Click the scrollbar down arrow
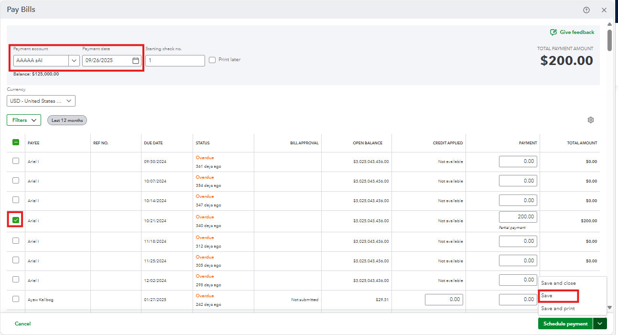Image resolution: width=618 pixels, height=335 pixels. click(x=609, y=308)
